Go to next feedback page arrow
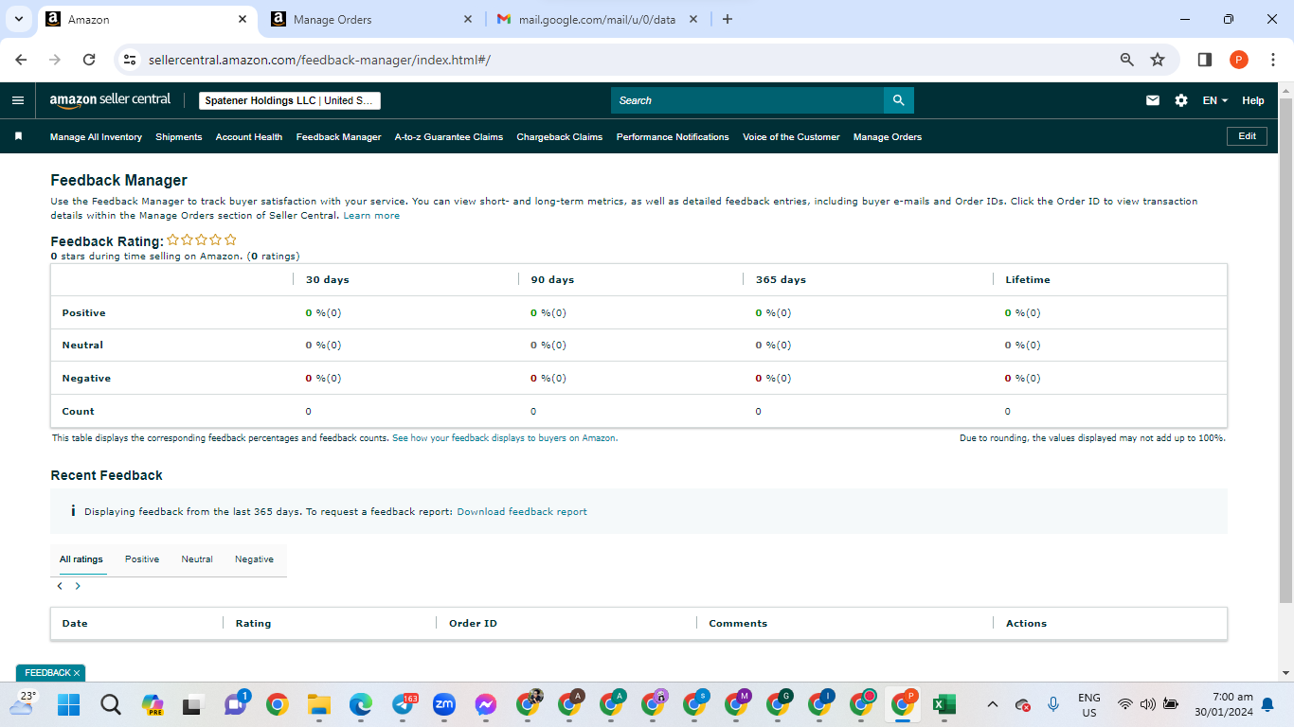Screen dimensions: 1294x727 pos(78,586)
